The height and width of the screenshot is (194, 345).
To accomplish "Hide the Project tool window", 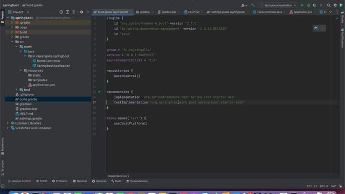I will point(88,12).
